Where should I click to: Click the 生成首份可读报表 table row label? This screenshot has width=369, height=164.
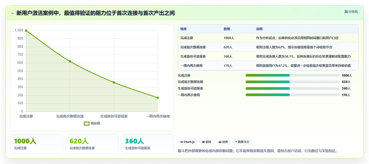193,57
